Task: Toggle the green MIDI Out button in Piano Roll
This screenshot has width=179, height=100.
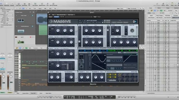Action: pos(26,48)
